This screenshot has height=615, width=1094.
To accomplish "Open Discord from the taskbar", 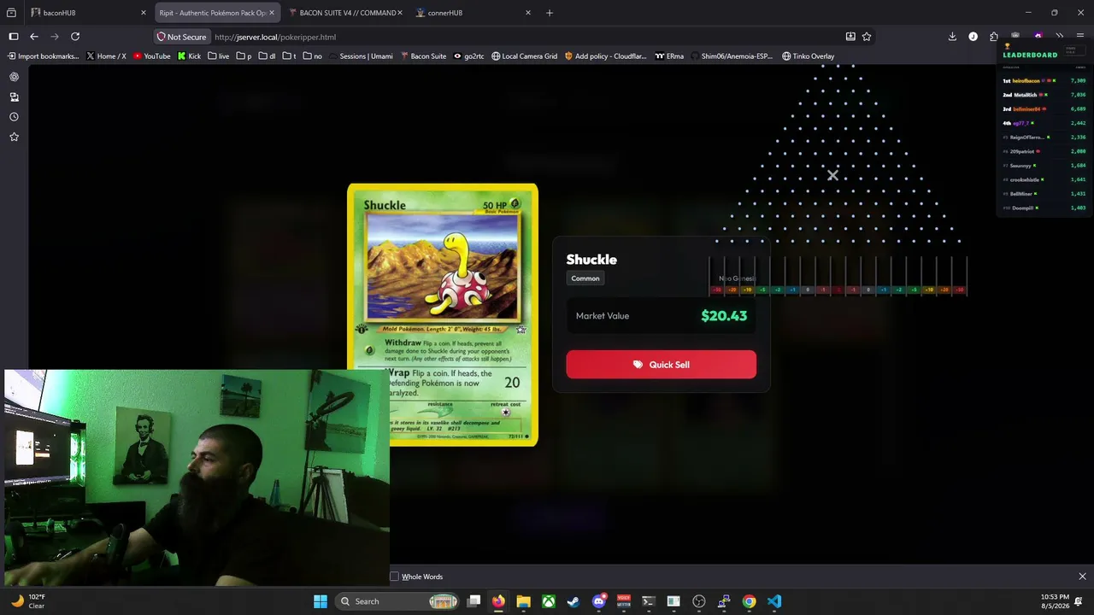I will click(x=599, y=601).
